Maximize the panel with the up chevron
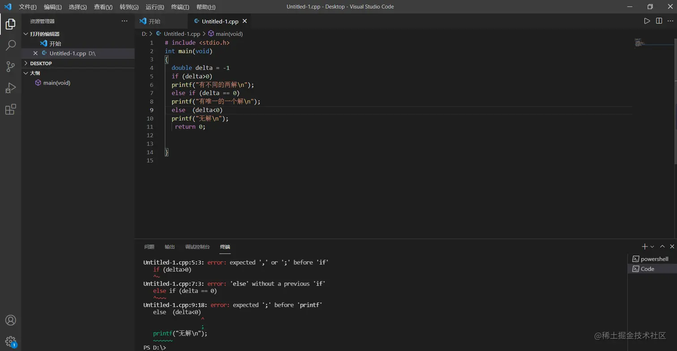677x351 pixels. coord(663,247)
